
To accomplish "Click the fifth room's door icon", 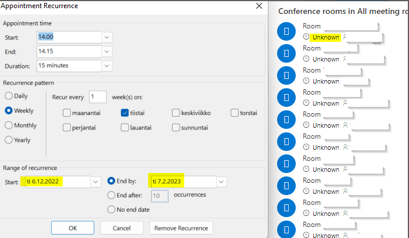I will pos(286,120).
